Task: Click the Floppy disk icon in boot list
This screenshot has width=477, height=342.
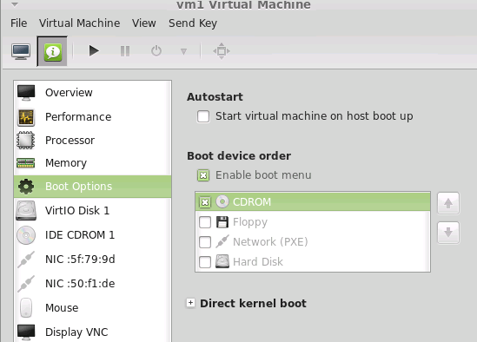Action: click(222, 222)
